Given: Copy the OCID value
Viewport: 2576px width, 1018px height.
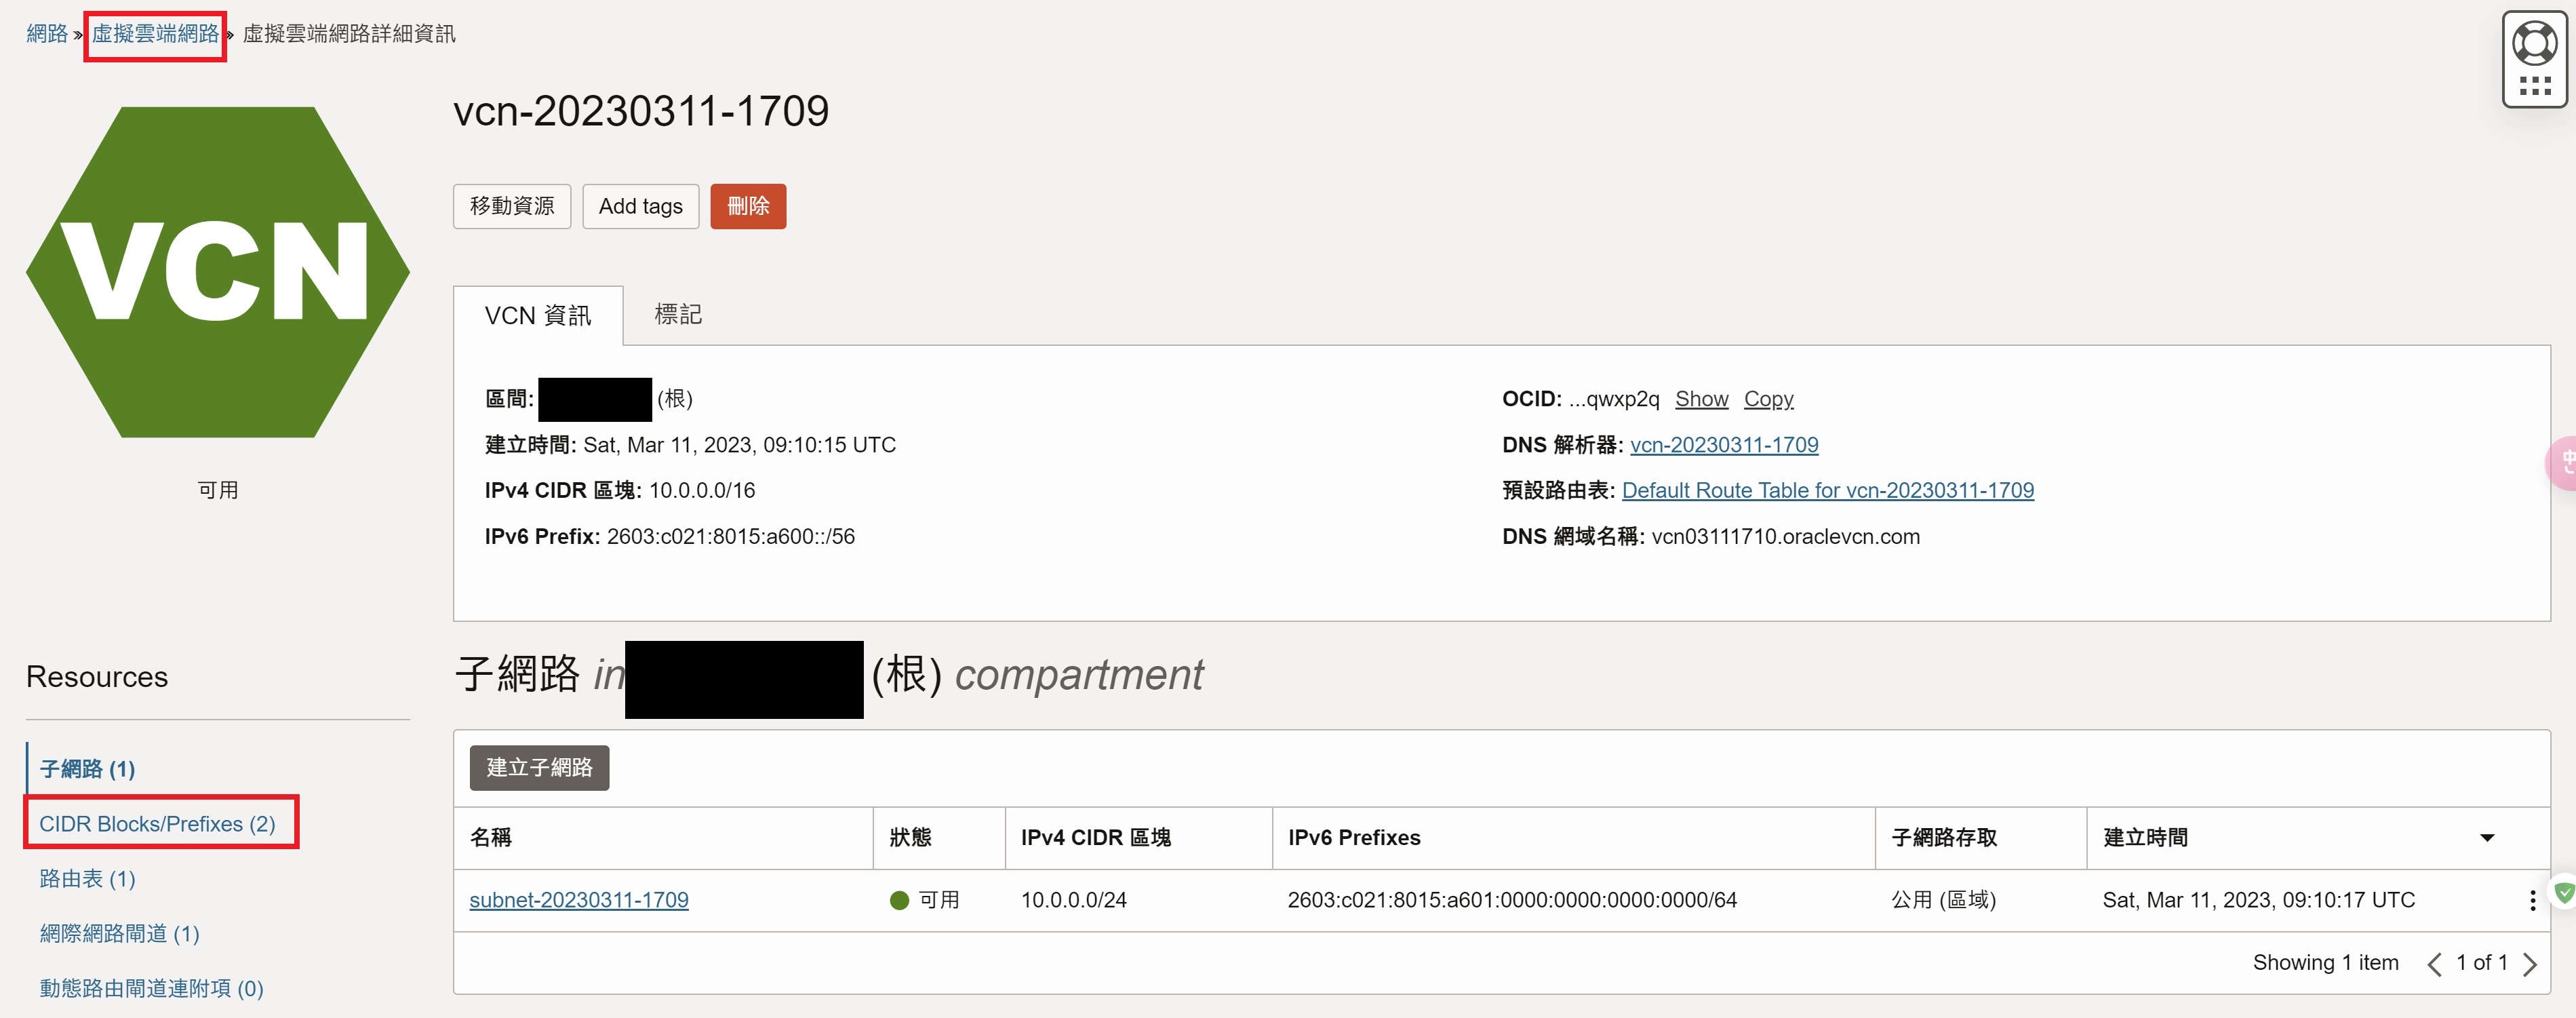Looking at the screenshot, I should 1768,399.
